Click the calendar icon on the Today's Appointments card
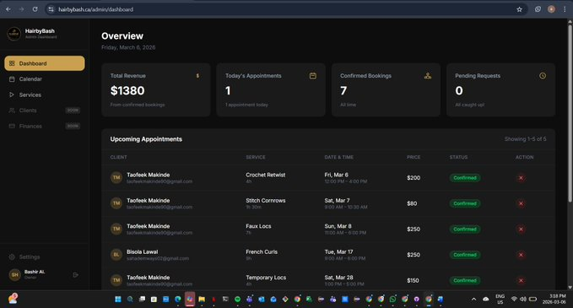The width and height of the screenshot is (573, 308). point(313,76)
